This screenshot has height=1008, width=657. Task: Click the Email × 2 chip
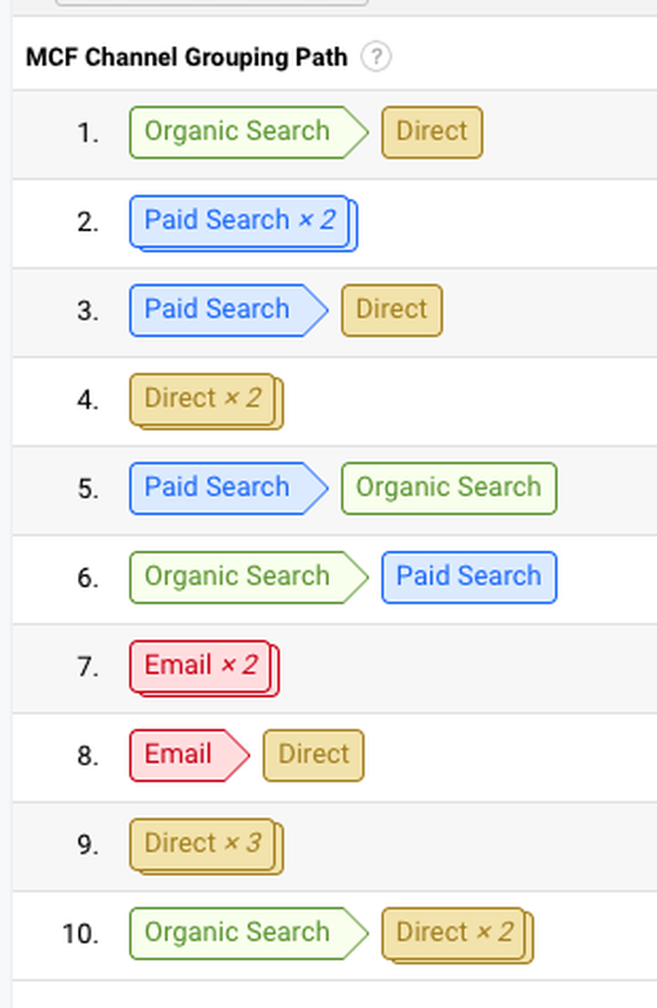coord(201,666)
